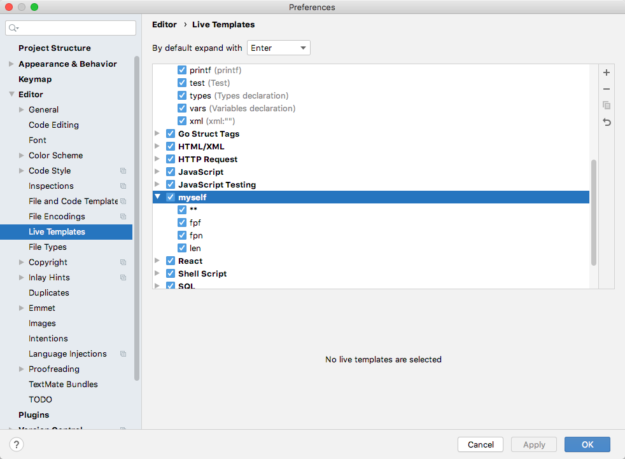625x459 pixels.
Task: Click the project-level icon beside File Encodings
Action: point(123,217)
